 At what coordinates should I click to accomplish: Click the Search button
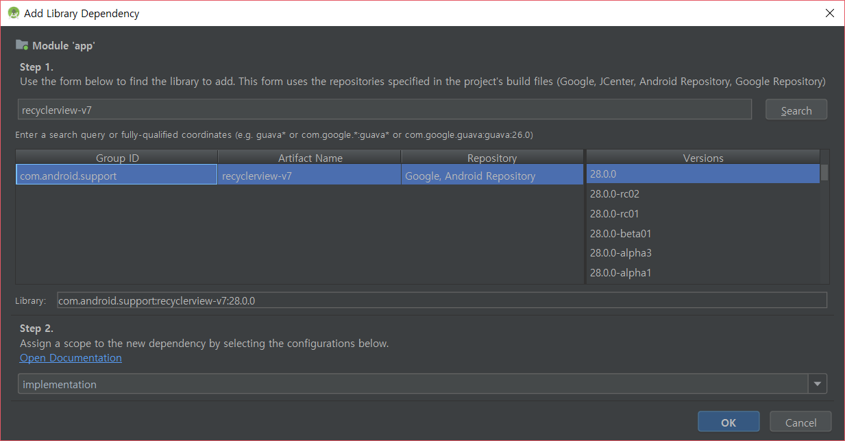796,110
